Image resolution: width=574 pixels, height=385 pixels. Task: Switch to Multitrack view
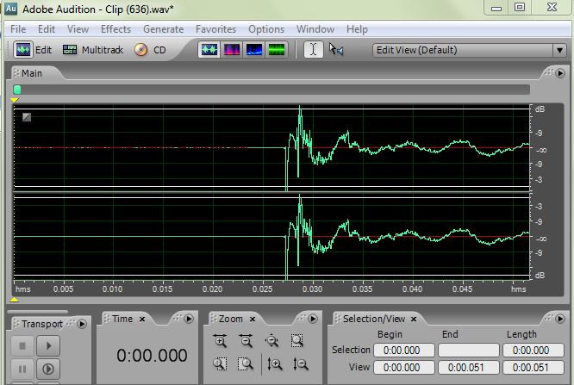[92, 50]
